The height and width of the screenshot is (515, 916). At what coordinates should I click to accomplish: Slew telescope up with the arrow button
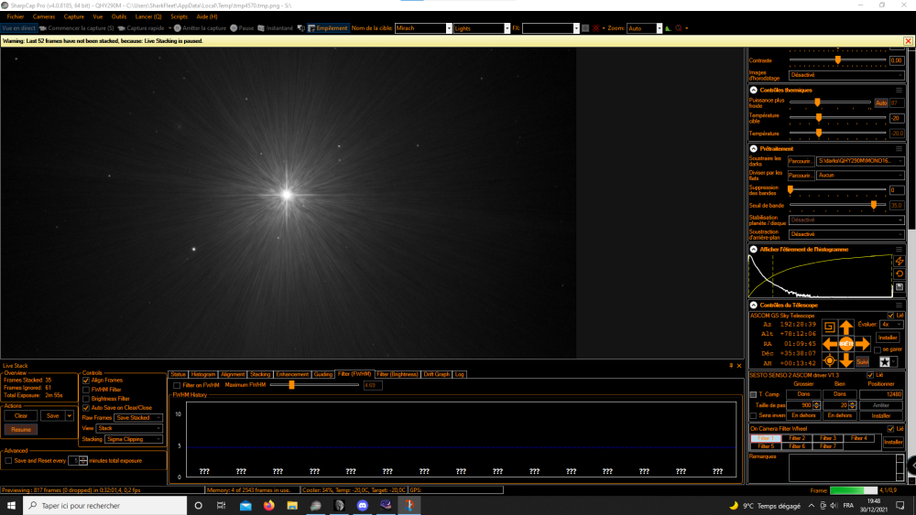tap(845, 327)
